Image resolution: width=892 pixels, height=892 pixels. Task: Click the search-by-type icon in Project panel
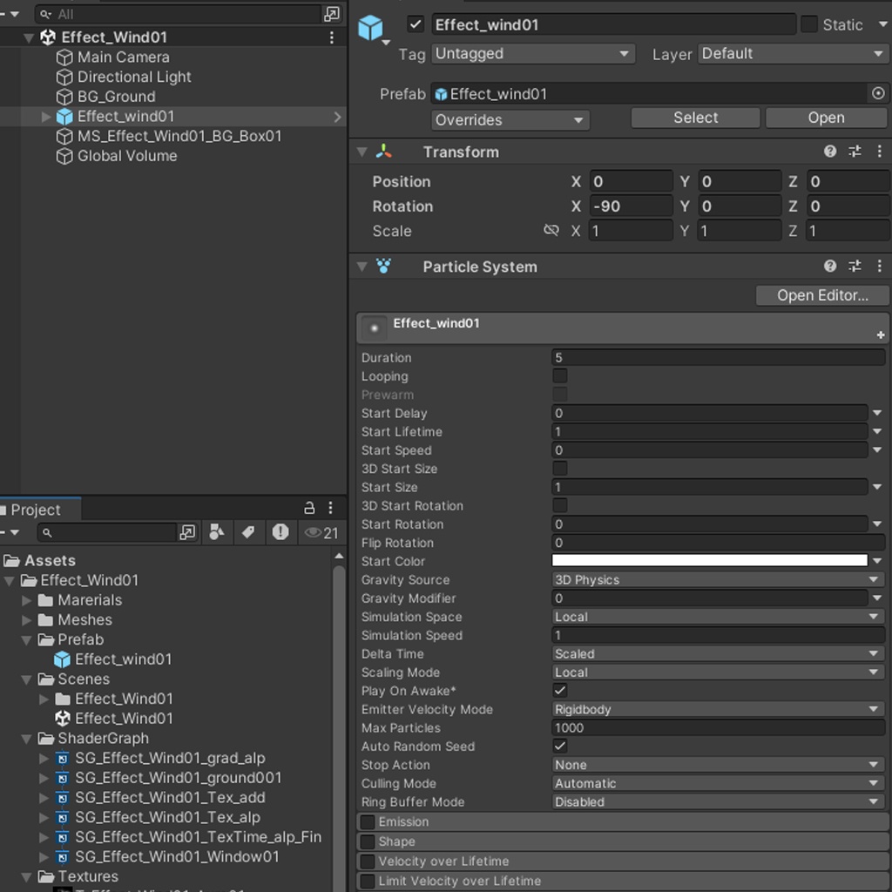click(x=217, y=532)
